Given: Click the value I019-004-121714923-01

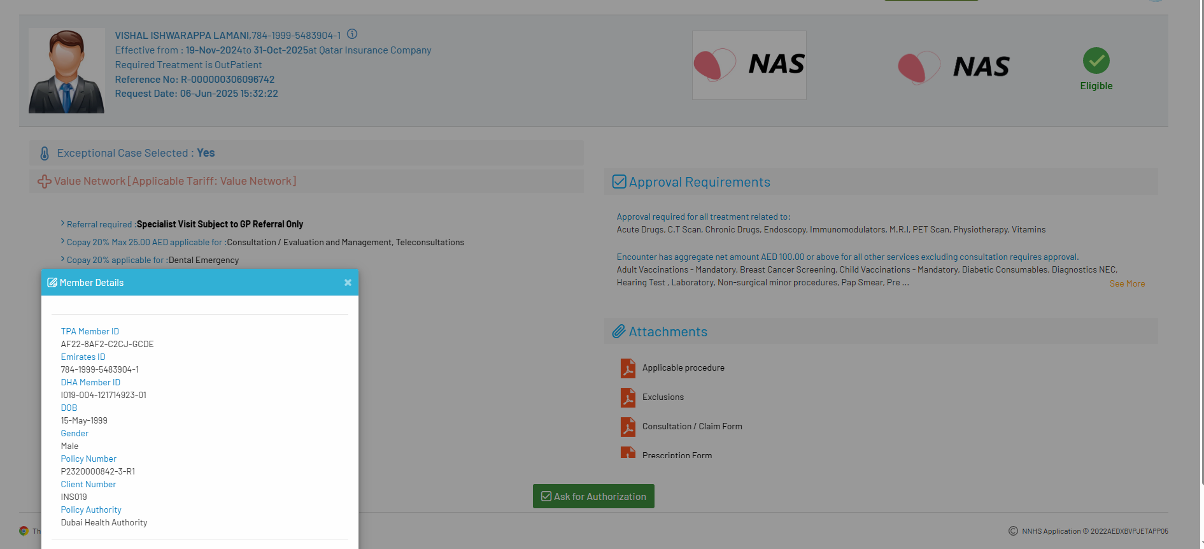Looking at the screenshot, I should click(103, 395).
